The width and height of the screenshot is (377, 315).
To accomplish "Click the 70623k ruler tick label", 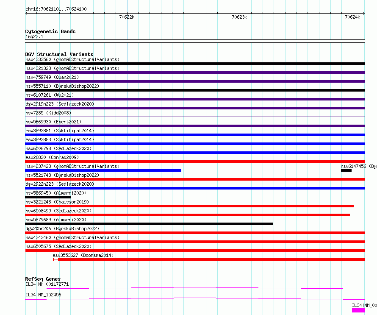I will tap(239, 17).
